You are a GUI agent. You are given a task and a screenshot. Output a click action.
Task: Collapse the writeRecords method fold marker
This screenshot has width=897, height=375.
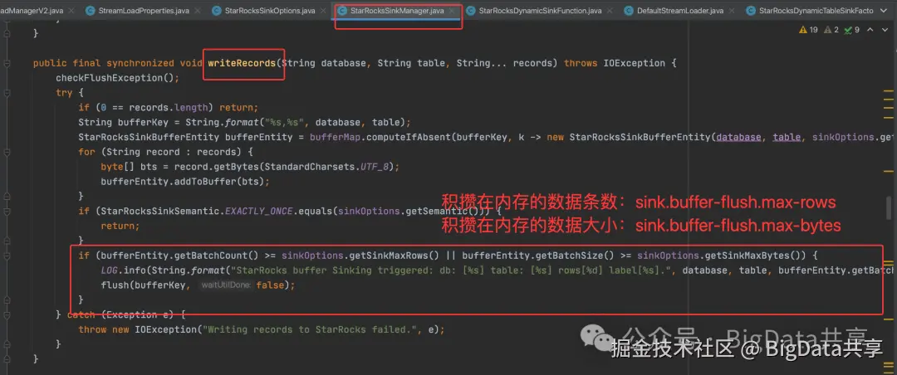click(x=7, y=63)
